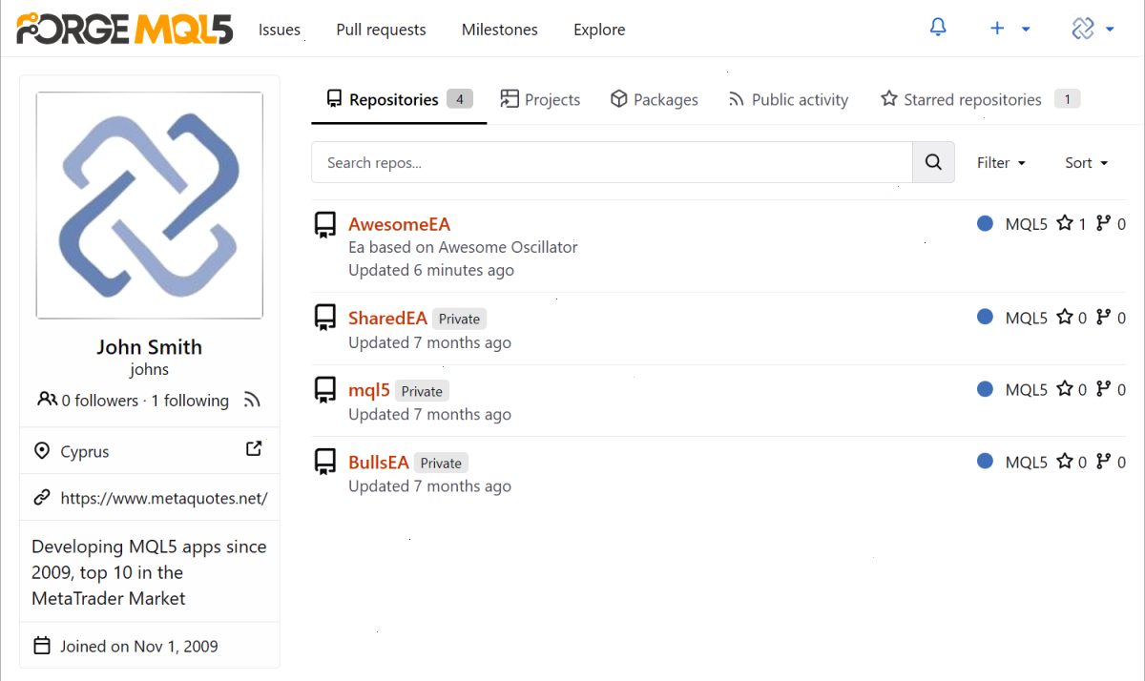Viewport: 1145px width, 681px height.
Task: Open Milestones in the top navigation
Action: pos(500,30)
